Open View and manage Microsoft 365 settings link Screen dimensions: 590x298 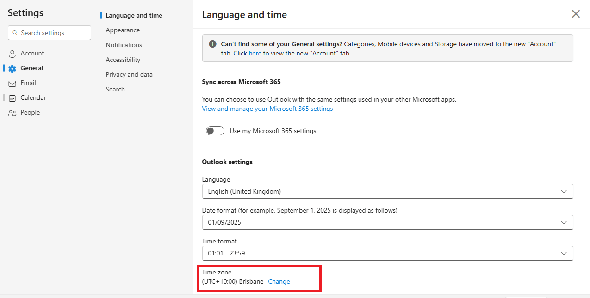(267, 109)
